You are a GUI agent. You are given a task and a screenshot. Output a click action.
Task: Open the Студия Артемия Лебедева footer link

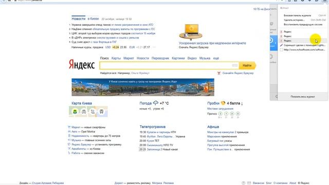[x=48, y=183]
